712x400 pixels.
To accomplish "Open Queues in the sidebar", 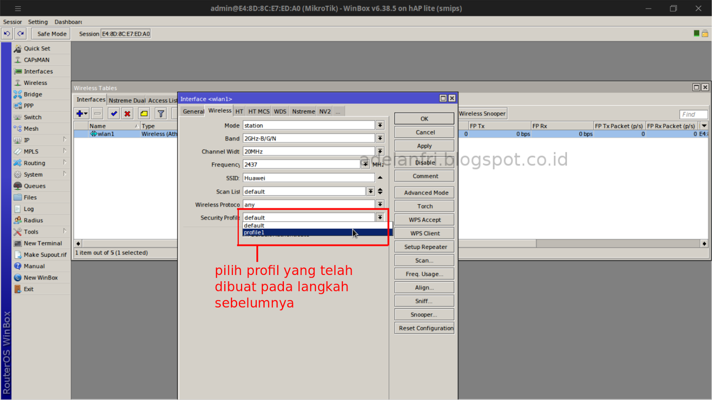I will pyautogui.click(x=35, y=186).
